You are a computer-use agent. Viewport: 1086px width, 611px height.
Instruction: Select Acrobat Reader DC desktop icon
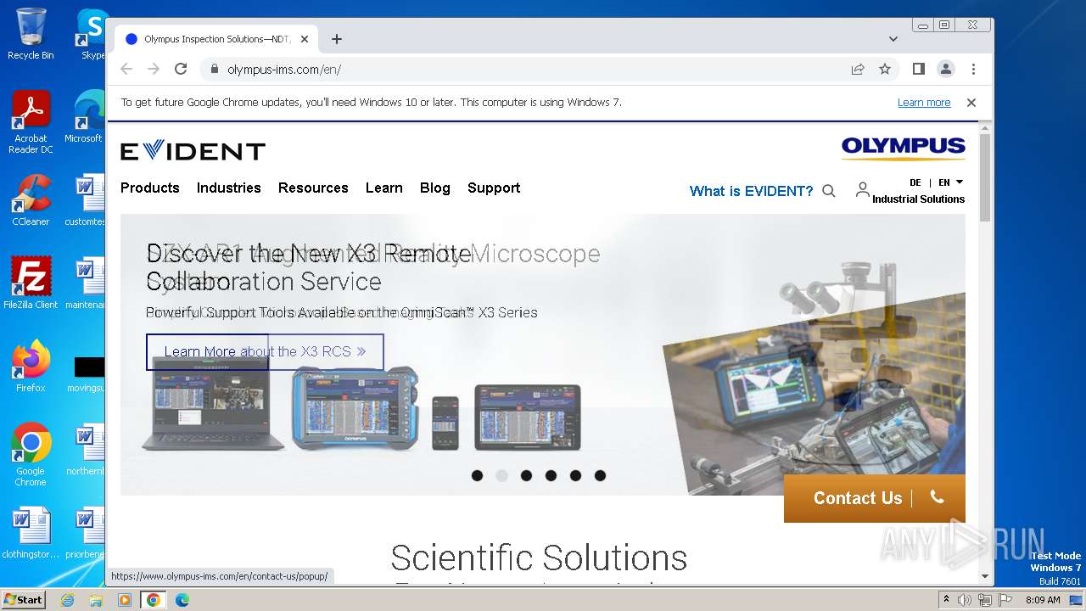(31, 122)
